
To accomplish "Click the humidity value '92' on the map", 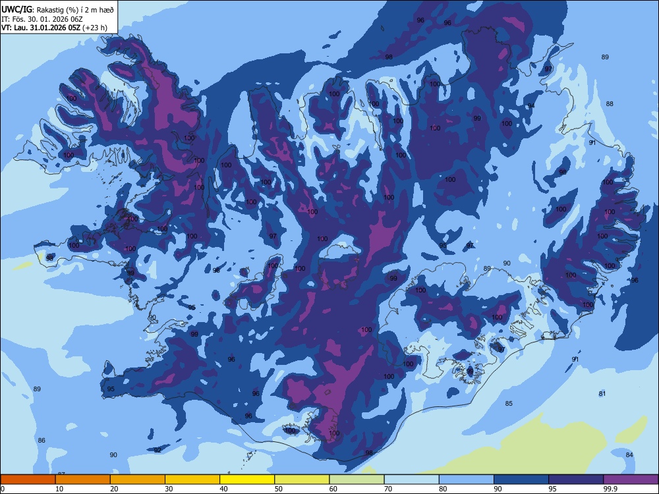I will 158,450.
